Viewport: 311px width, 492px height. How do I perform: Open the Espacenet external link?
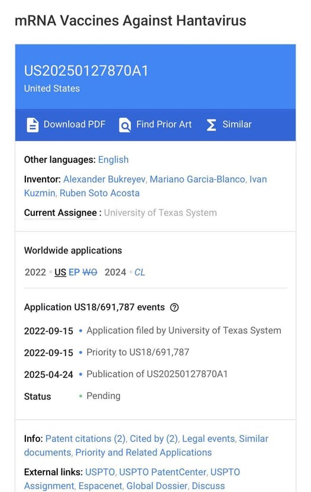(x=100, y=485)
